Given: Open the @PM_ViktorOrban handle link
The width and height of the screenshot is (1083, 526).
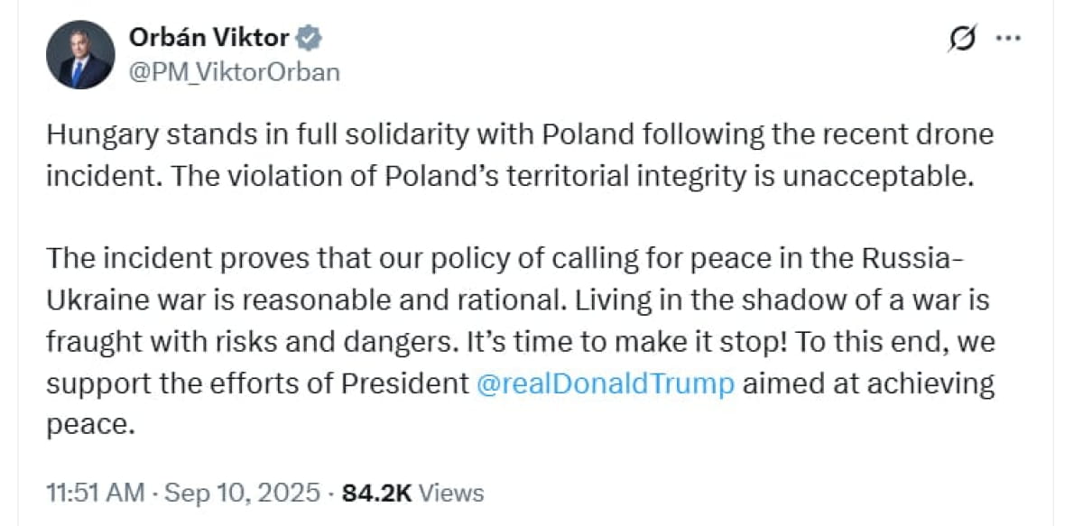Looking at the screenshot, I should 235,72.
